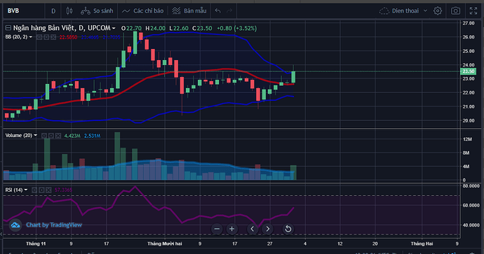
Task: Remove the RSI indicator
Action: tap(48, 190)
